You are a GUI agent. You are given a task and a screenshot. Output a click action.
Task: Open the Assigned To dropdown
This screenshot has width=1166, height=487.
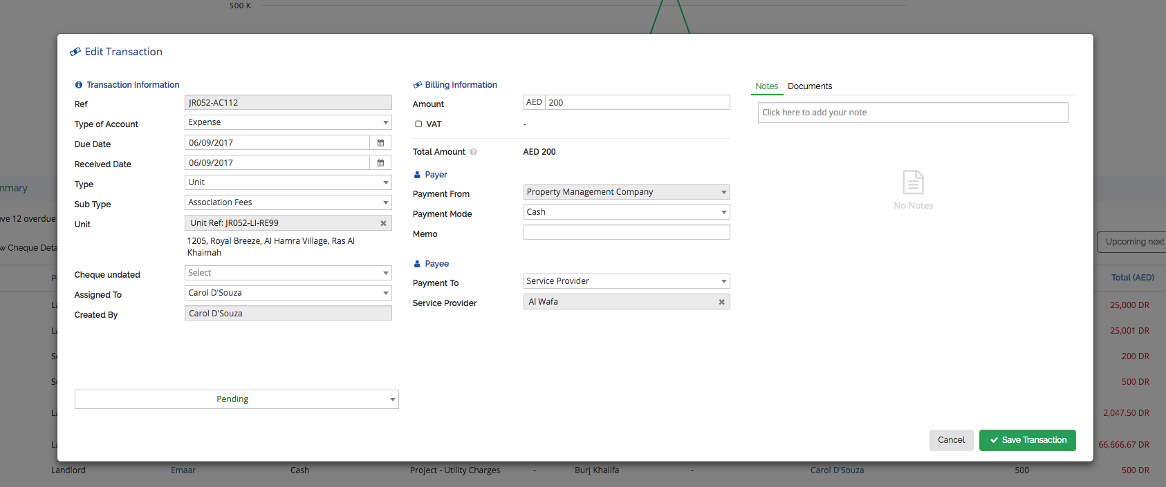click(288, 293)
